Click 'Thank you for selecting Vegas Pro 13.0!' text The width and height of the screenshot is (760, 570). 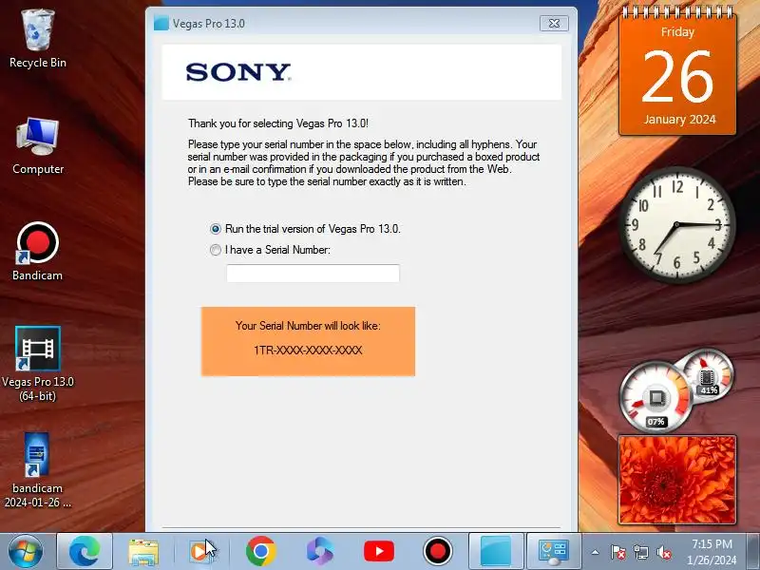(x=278, y=123)
